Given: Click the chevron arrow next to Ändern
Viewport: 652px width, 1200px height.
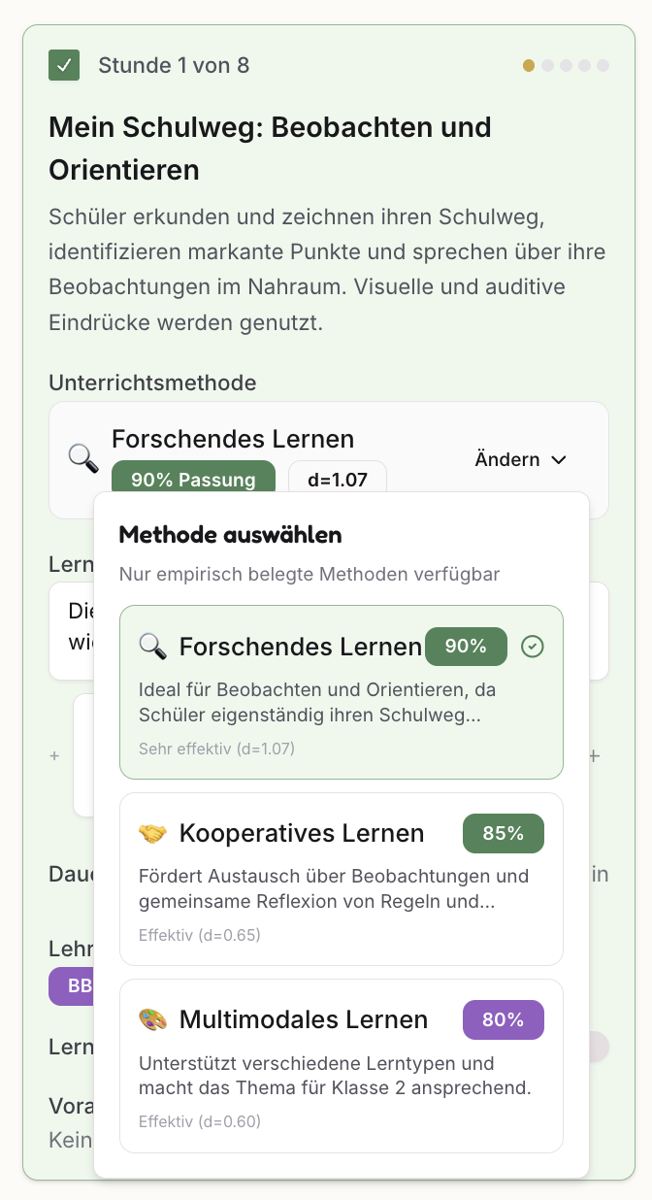Looking at the screenshot, I should click(559, 459).
